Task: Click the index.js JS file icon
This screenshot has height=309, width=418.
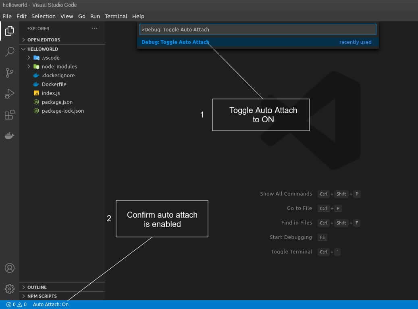Action: tap(36, 93)
